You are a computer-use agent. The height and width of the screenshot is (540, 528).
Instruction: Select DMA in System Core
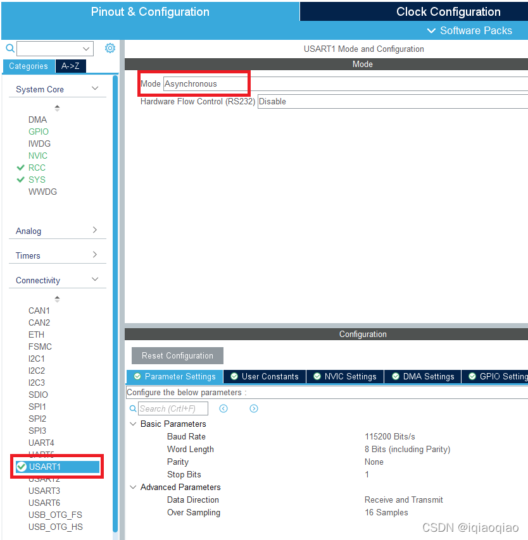37,120
